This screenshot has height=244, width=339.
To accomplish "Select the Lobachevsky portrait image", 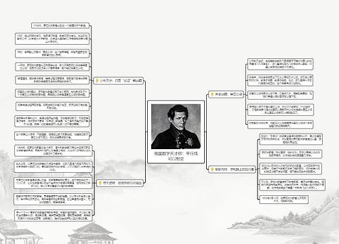I will [x=176, y=126].
